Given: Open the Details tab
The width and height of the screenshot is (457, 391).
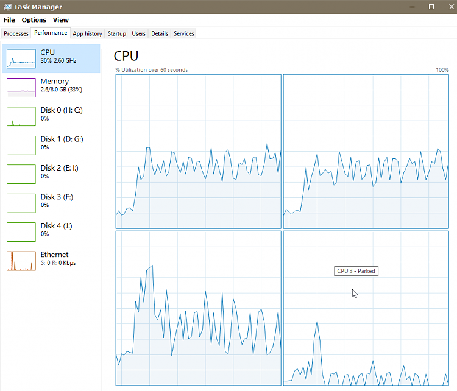Looking at the screenshot, I should (x=160, y=33).
